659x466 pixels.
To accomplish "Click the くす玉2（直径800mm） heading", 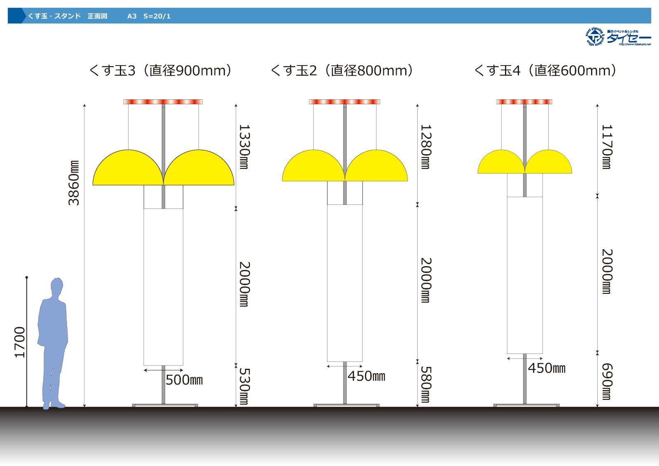I will [341, 70].
